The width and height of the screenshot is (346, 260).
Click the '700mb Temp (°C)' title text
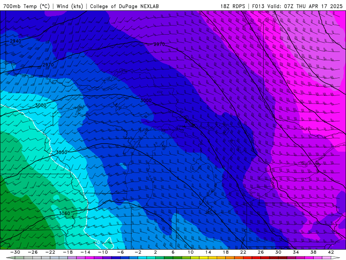click(26, 6)
